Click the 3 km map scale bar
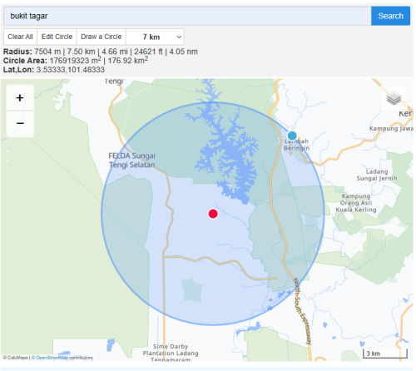416x371 pixels. click(385, 354)
